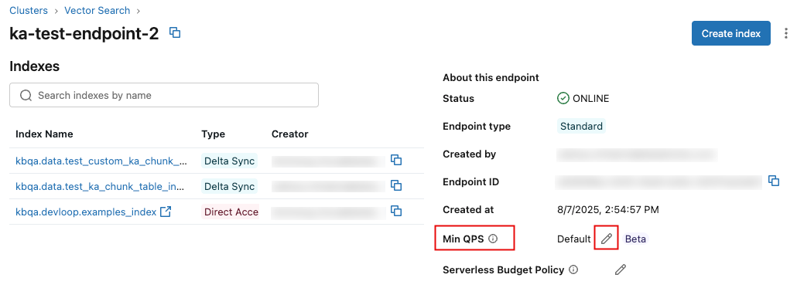Click info icon beside Serverless Budget Policy

click(x=573, y=269)
